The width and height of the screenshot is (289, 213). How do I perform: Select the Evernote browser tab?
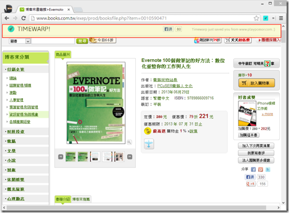click(x=45, y=9)
